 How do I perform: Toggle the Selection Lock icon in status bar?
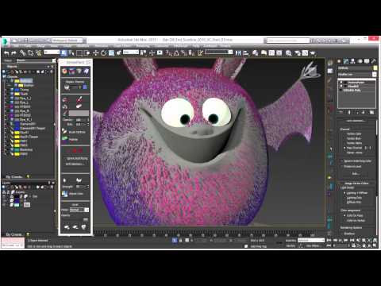click(181, 241)
